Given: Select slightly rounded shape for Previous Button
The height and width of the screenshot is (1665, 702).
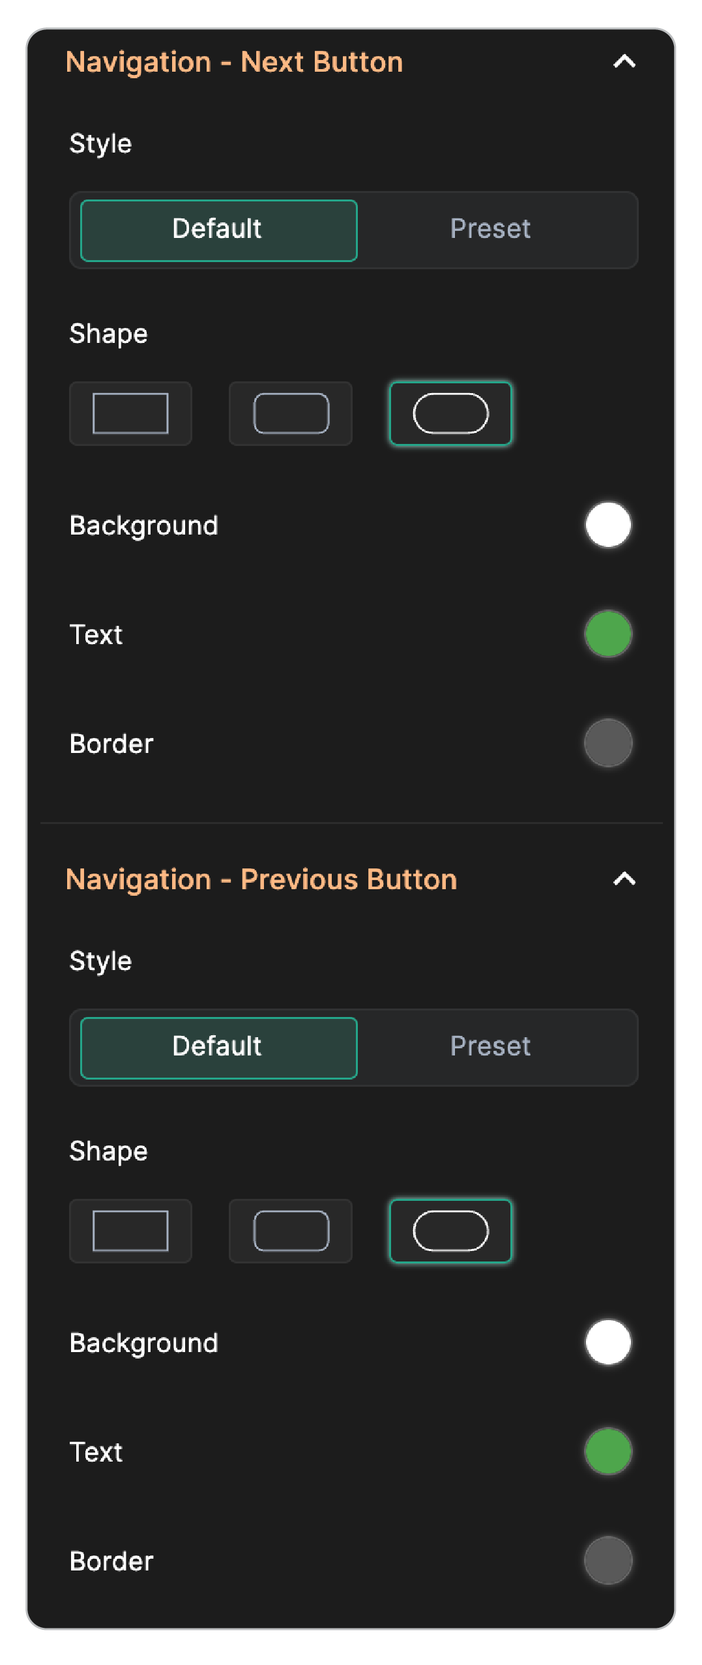Looking at the screenshot, I should point(291,1231).
